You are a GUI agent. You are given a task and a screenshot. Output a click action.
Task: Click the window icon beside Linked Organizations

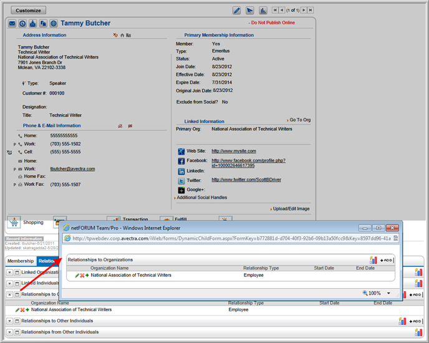click(17, 273)
